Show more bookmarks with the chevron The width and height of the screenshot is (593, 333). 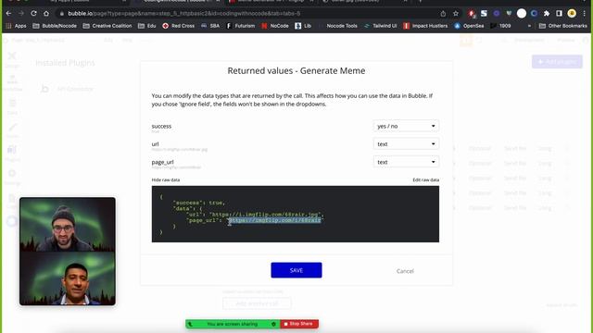pos(529,26)
